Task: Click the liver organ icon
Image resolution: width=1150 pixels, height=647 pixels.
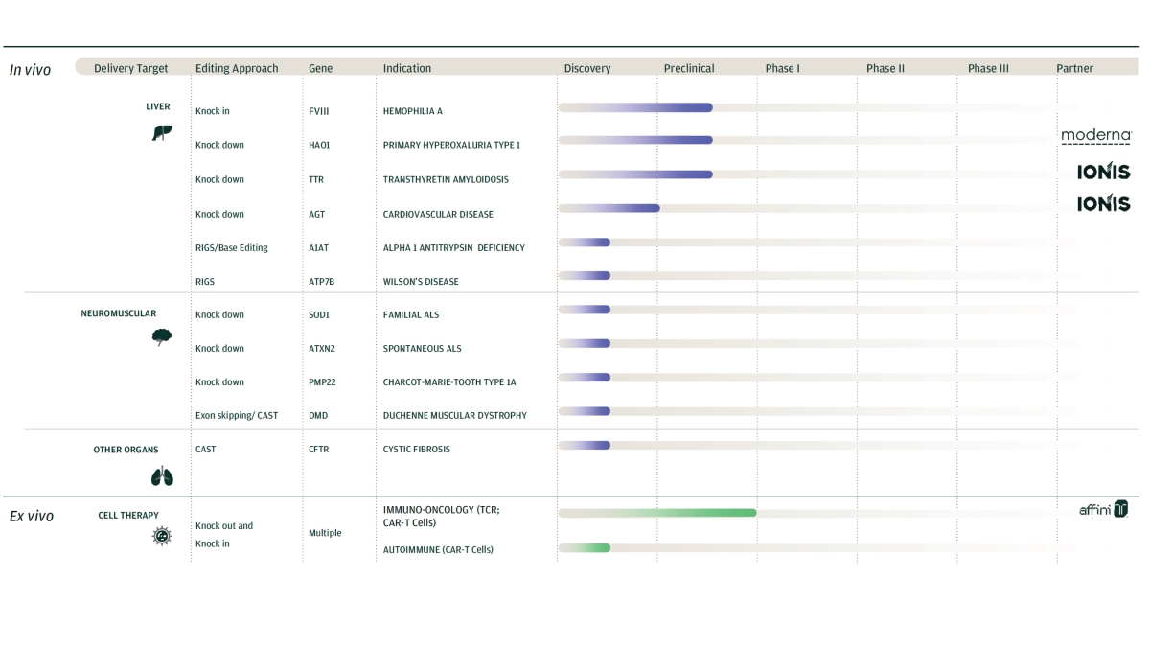Action: [x=162, y=134]
